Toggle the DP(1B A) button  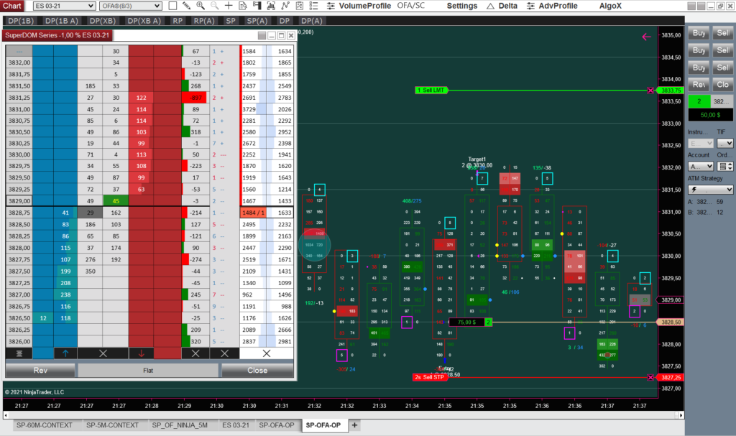click(62, 21)
